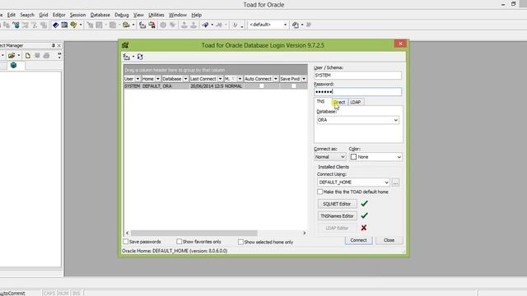Click the Color None swatch box

(353, 157)
